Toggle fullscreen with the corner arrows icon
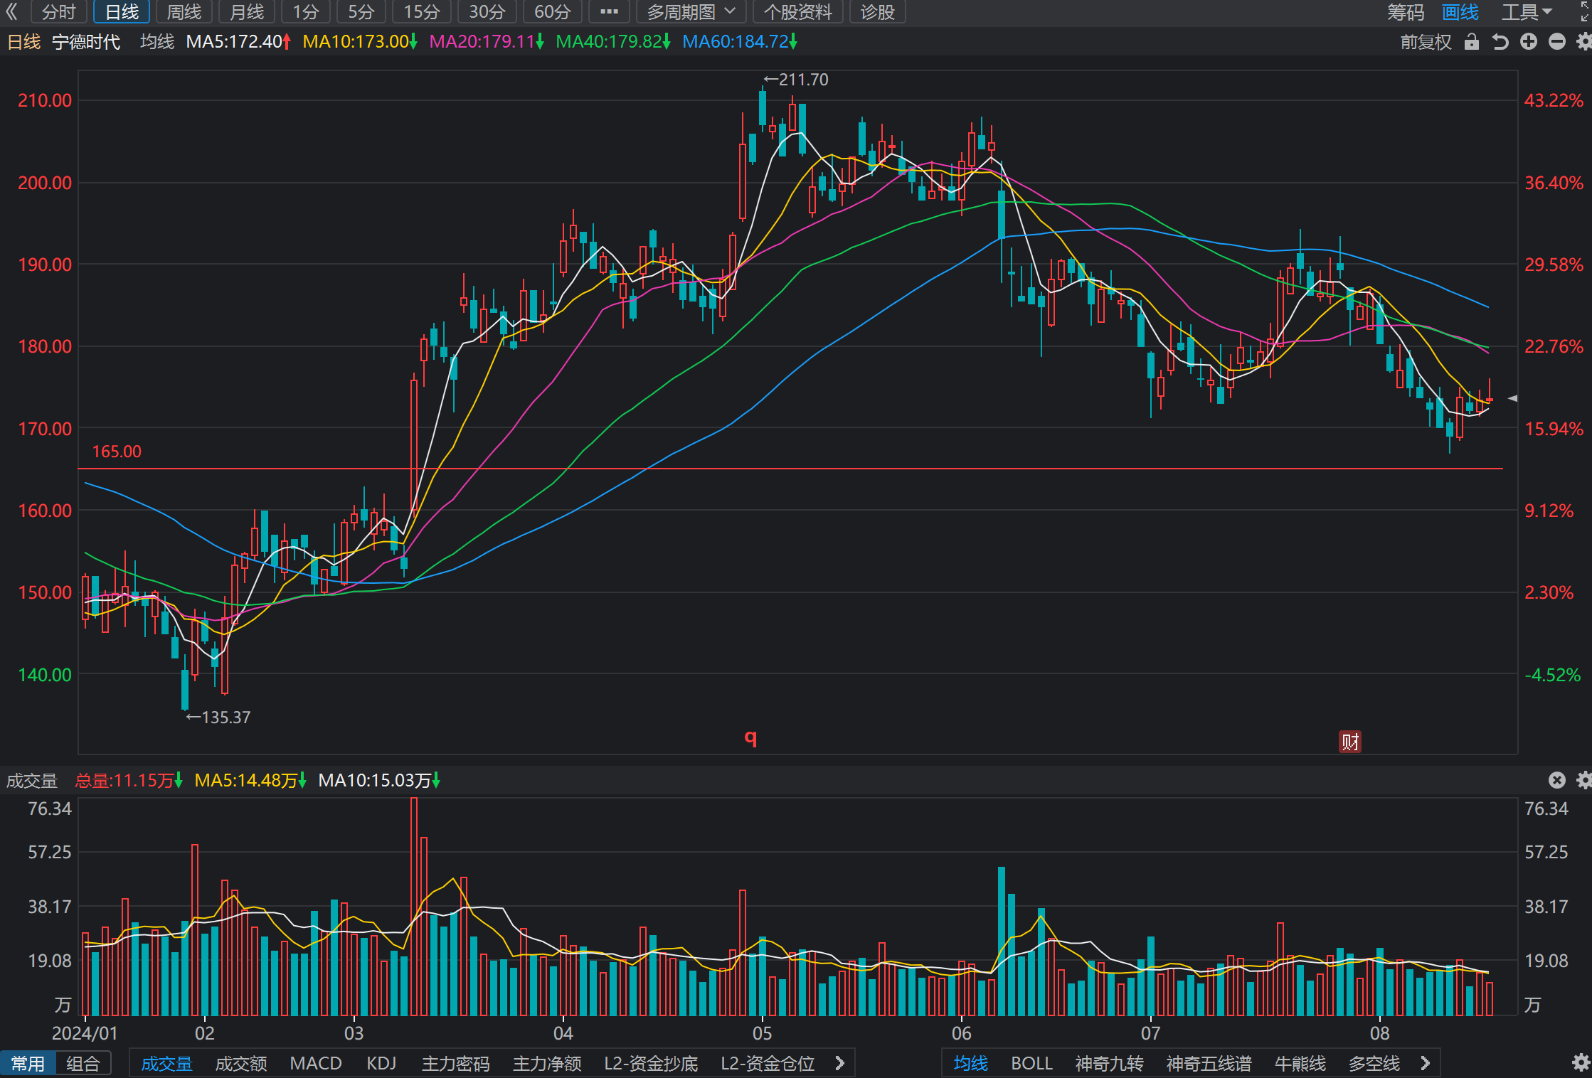1592x1078 pixels. [1585, 11]
